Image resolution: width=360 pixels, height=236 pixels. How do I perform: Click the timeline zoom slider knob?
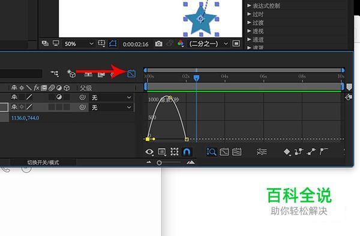[159, 163]
